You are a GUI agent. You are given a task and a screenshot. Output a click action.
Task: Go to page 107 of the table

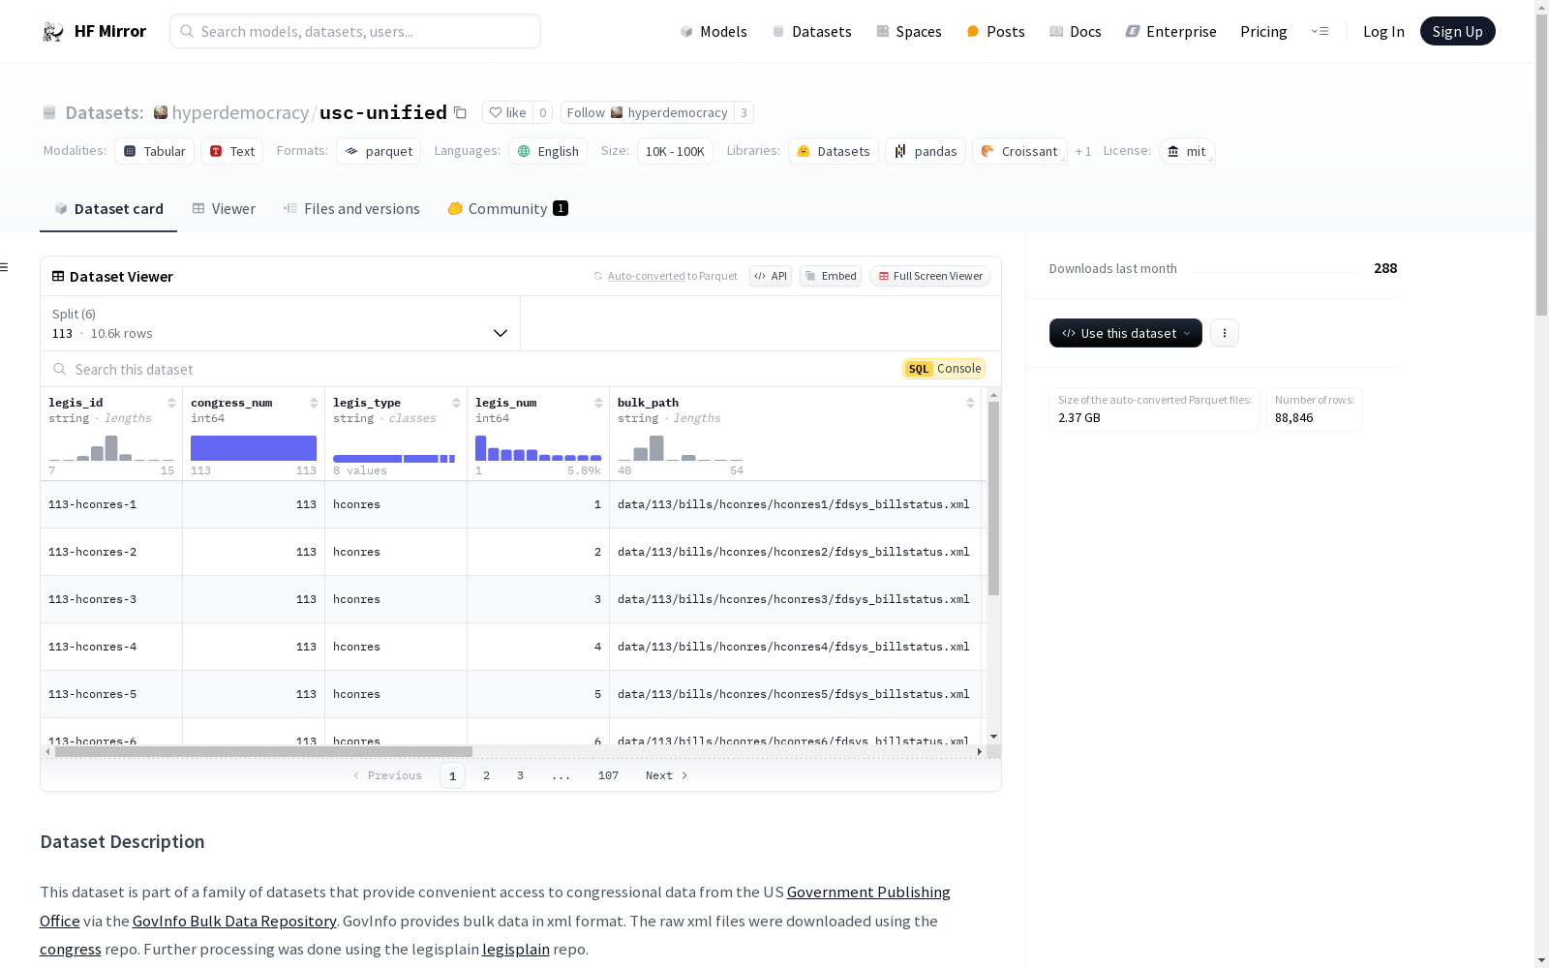pos(608,775)
